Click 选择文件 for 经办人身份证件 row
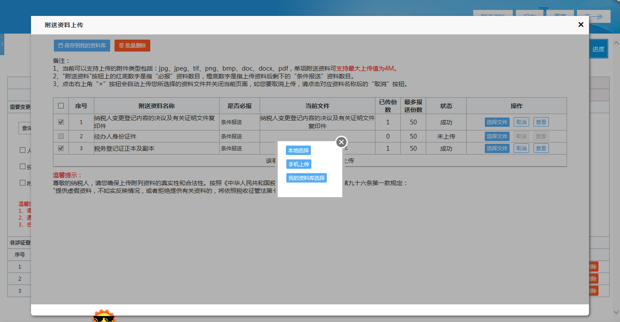Image resolution: width=620 pixels, height=322 pixels. tap(497, 136)
